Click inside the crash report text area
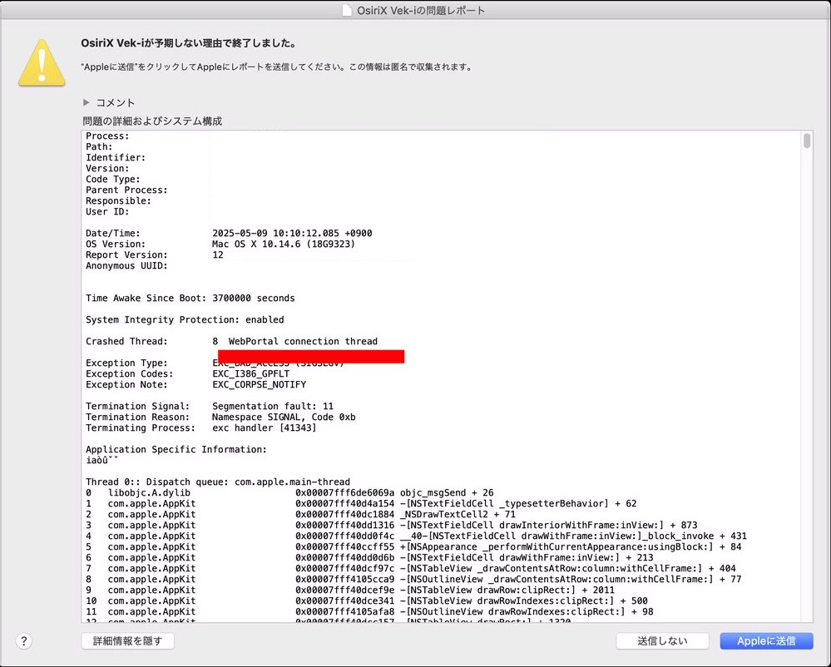 coord(443,376)
